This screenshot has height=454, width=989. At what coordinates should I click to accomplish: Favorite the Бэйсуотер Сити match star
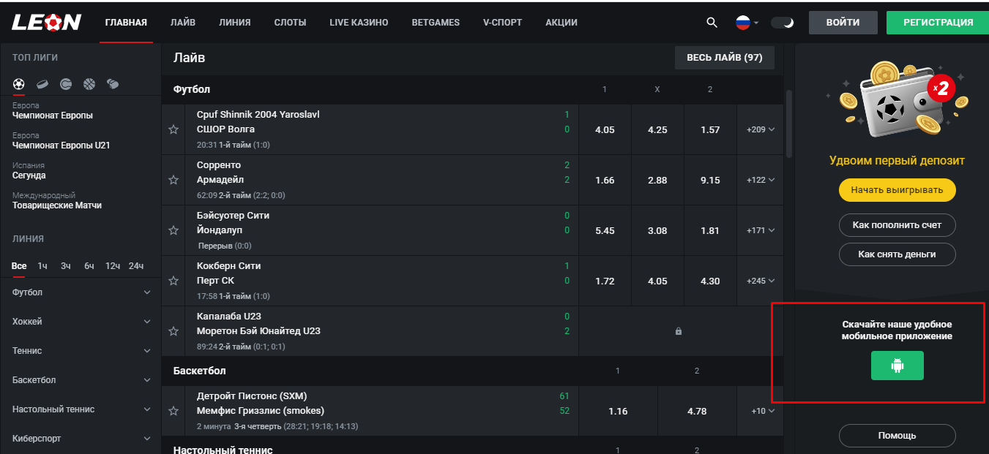173,230
